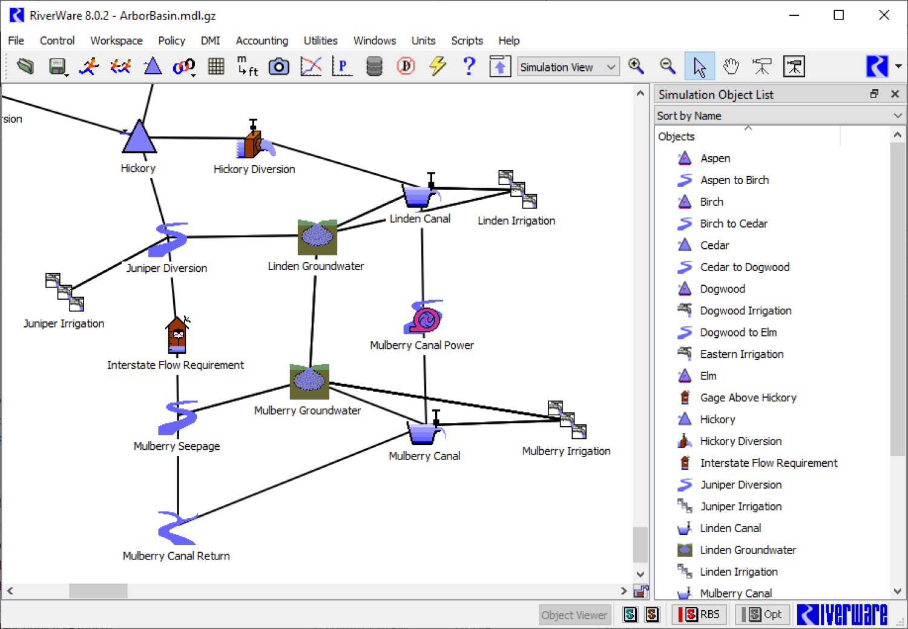Click the database cylinder icon
908x629 pixels.
[375, 66]
